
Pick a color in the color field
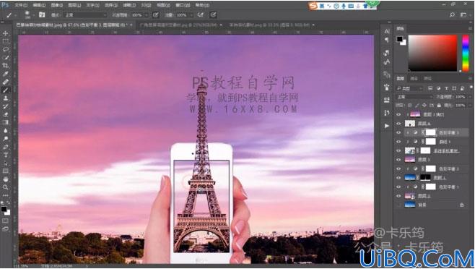pyautogui.click(x=432, y=53)
